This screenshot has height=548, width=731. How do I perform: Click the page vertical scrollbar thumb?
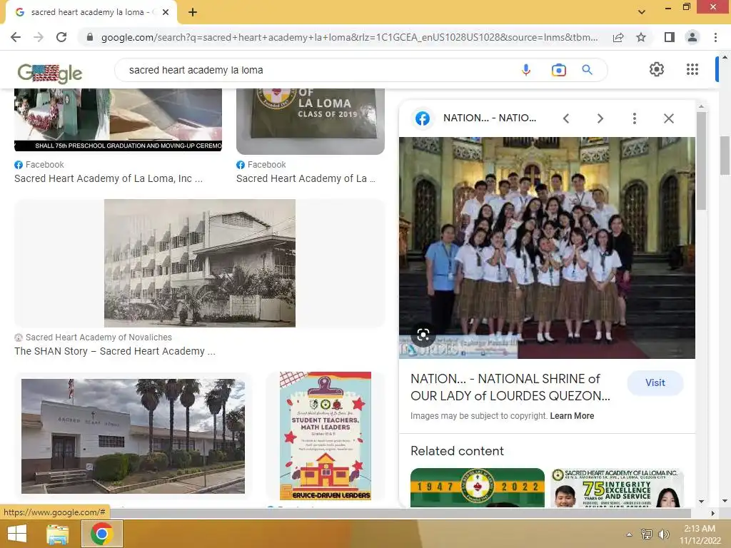[725, 156]
